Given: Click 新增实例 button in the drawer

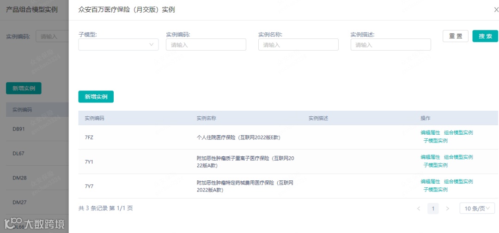Looking at the screenshot, I should coord(96,96).
